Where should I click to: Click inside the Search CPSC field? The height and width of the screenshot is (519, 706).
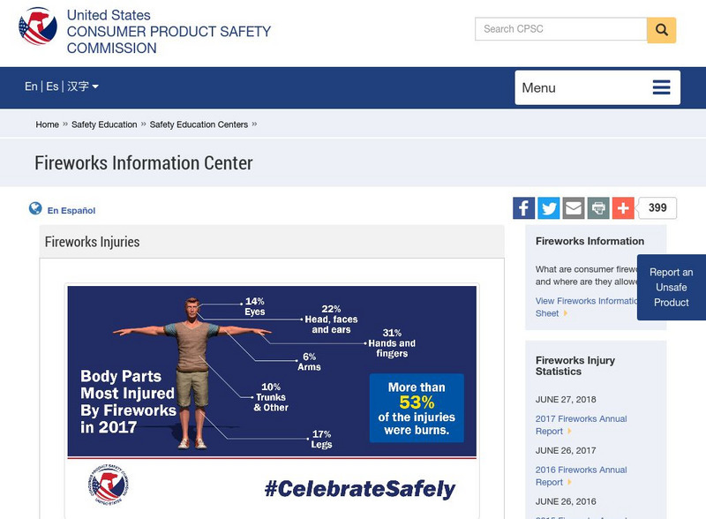pos(556,29)
